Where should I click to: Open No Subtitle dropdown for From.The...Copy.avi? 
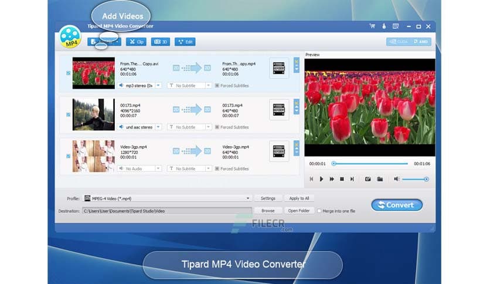coord(208,86)
